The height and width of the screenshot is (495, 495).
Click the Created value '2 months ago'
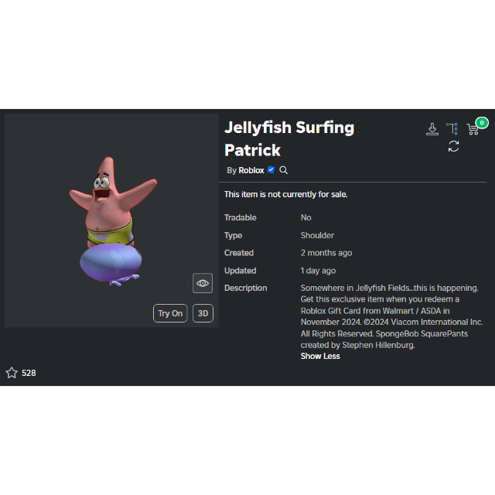tap(326, 253)
